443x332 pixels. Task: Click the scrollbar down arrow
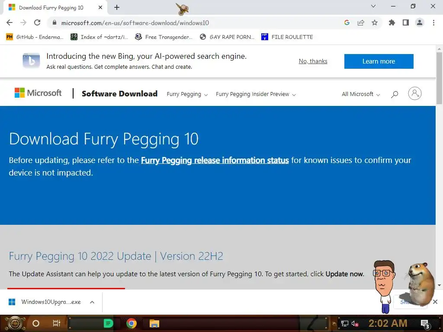point(440,285)
